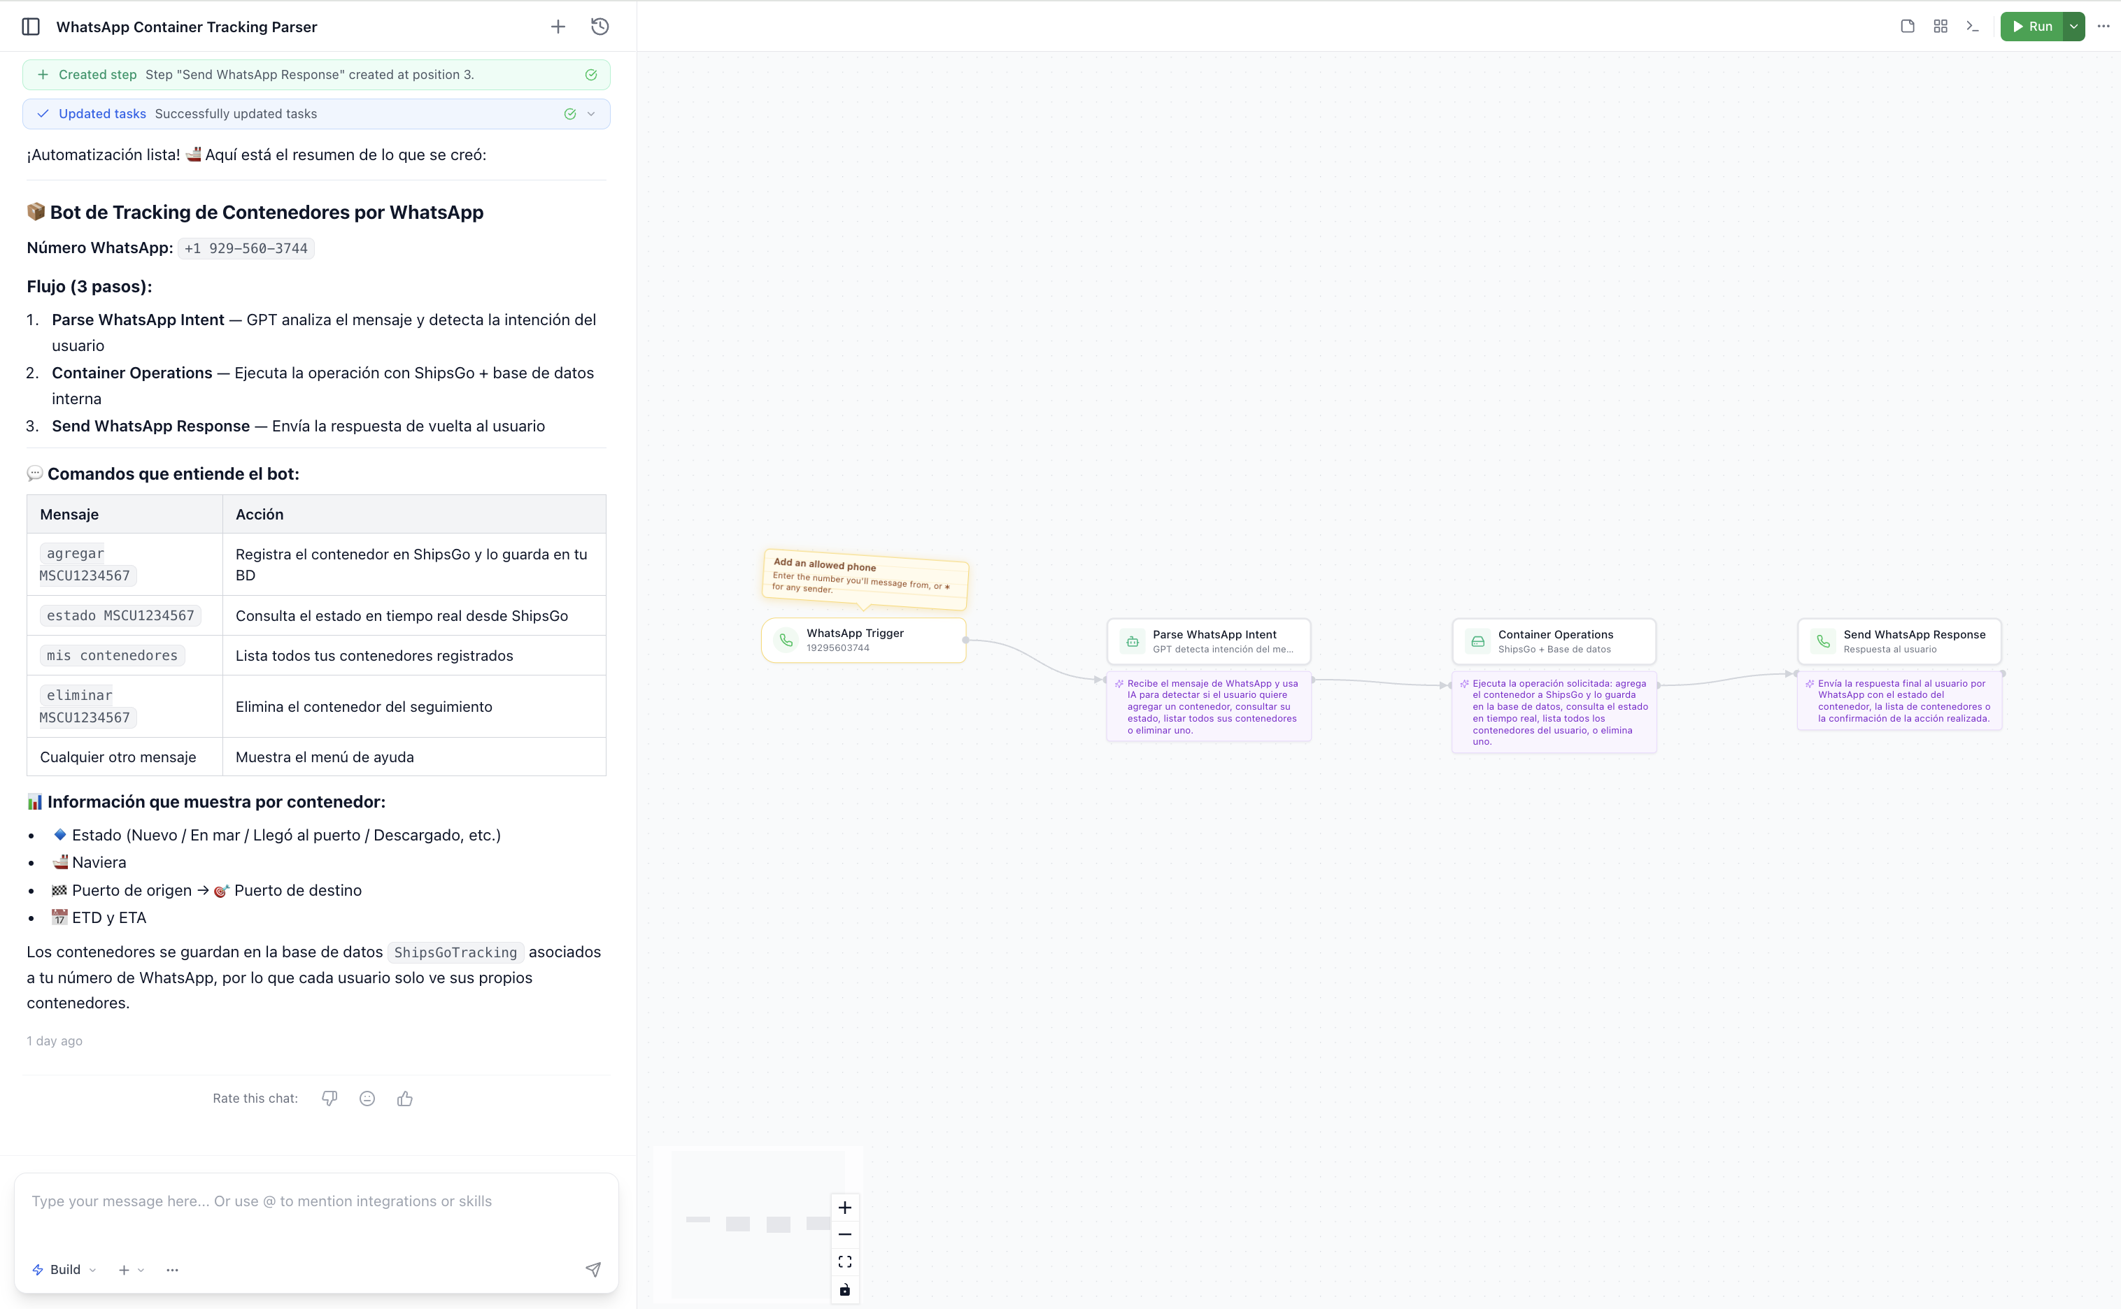Start a new chat with plus icon
Screen dimensions: 2121x1309
click(558, 27)
